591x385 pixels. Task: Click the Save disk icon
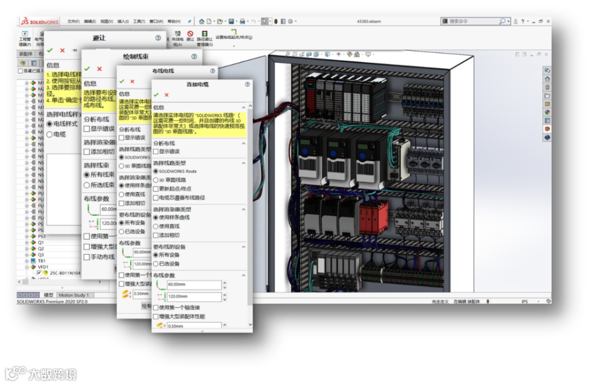231,21
